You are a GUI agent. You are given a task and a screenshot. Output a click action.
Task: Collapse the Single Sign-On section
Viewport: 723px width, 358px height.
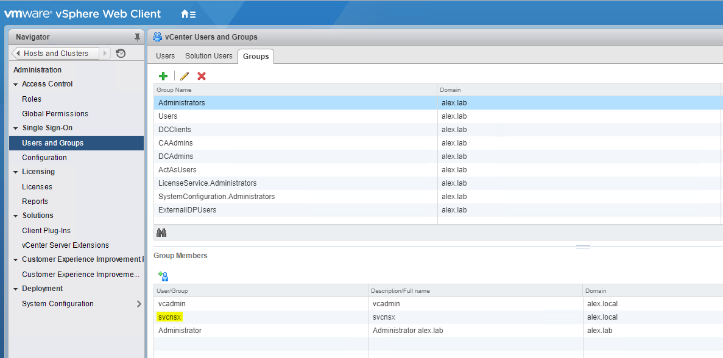(x=16, y=128)
